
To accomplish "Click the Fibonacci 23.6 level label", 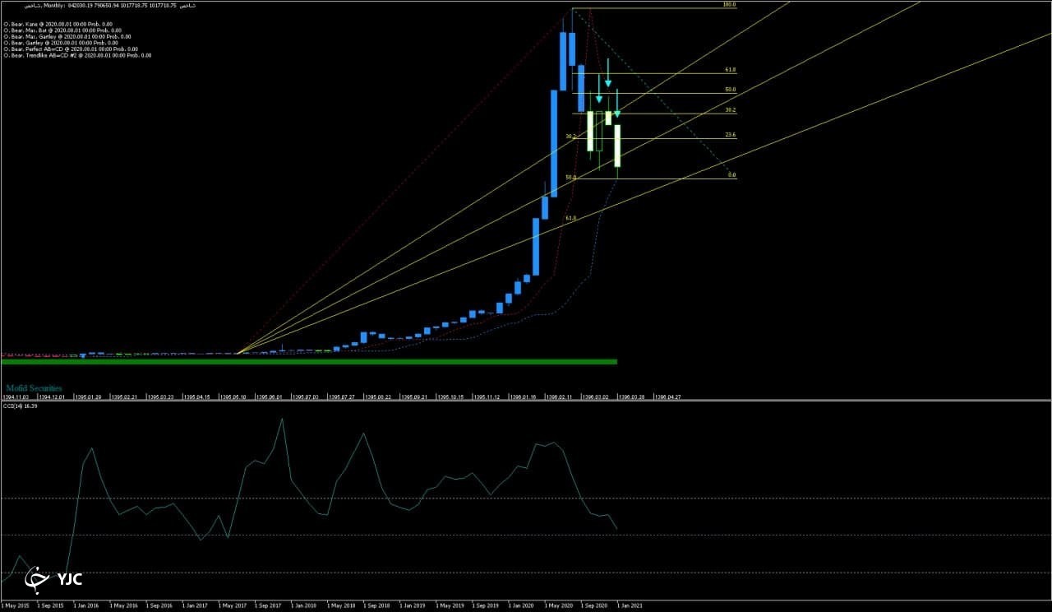I will [730, 135].
